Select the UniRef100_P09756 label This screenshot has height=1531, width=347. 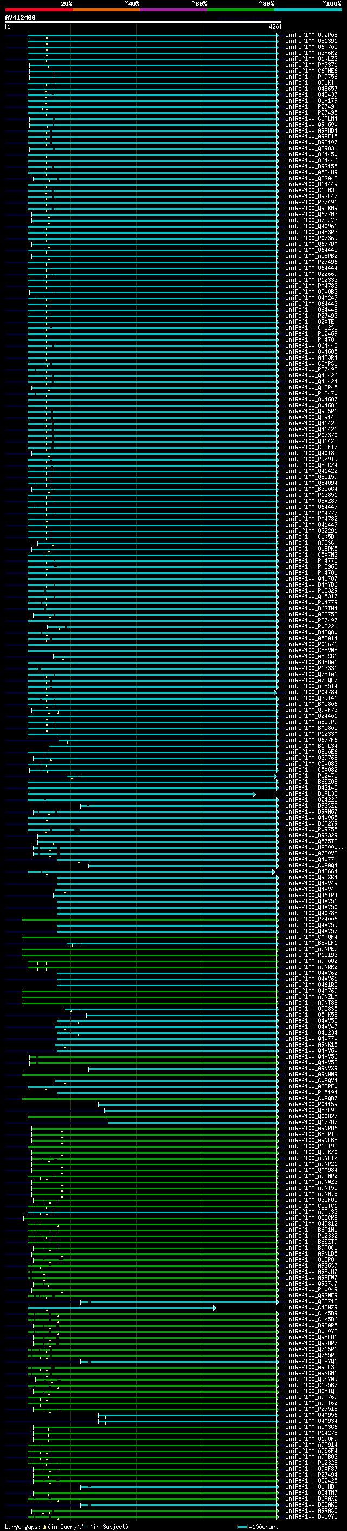click(x=311, y=77)
